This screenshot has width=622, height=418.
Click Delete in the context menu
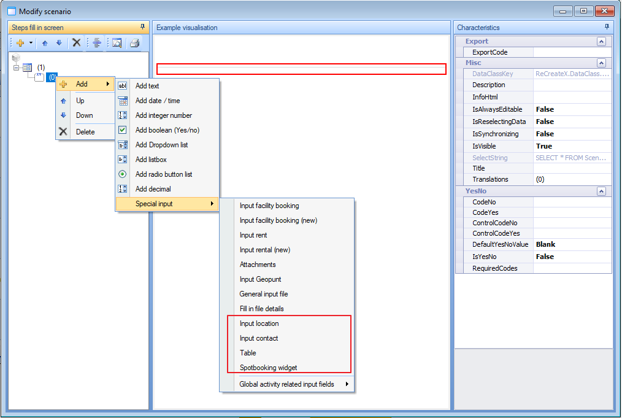point(85,132)
